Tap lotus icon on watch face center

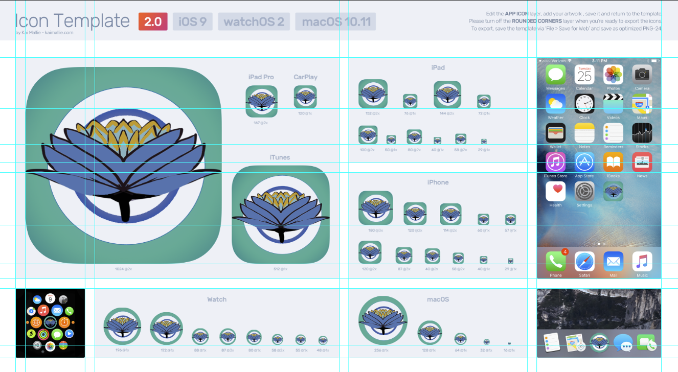tap(50, 322)
